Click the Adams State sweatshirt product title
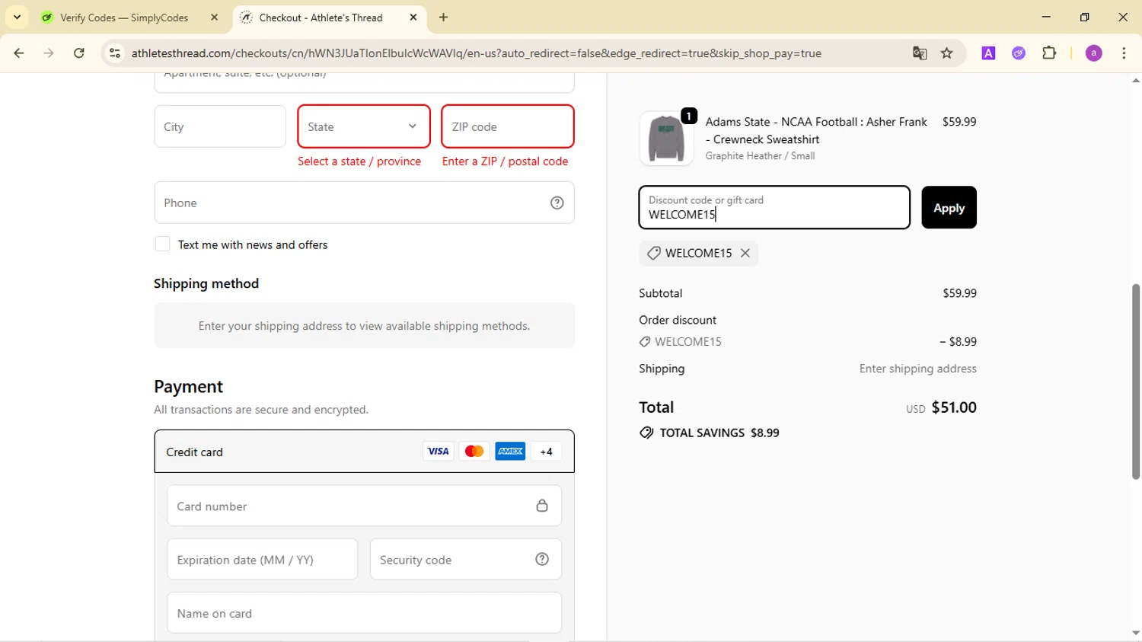The height and width of the screenshot is (642, 1142). (x=816, y=130)
